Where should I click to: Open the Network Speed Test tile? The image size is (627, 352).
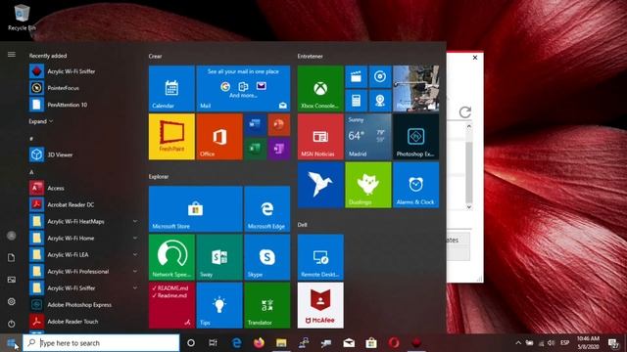click(171, 257)
